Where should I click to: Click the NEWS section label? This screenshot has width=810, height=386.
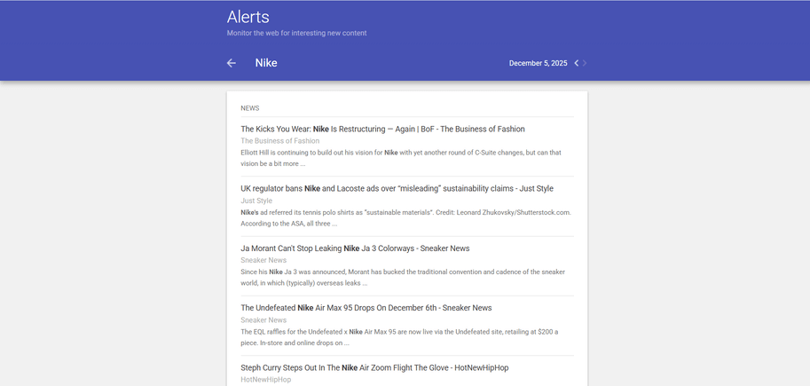click(x=249, y=108)
